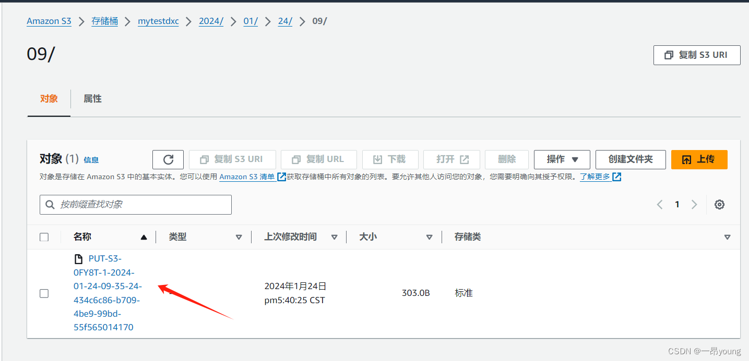Screen dimensions: 749x361
Task: Open Amazon S3 清单 link
Action: point(247,177)
